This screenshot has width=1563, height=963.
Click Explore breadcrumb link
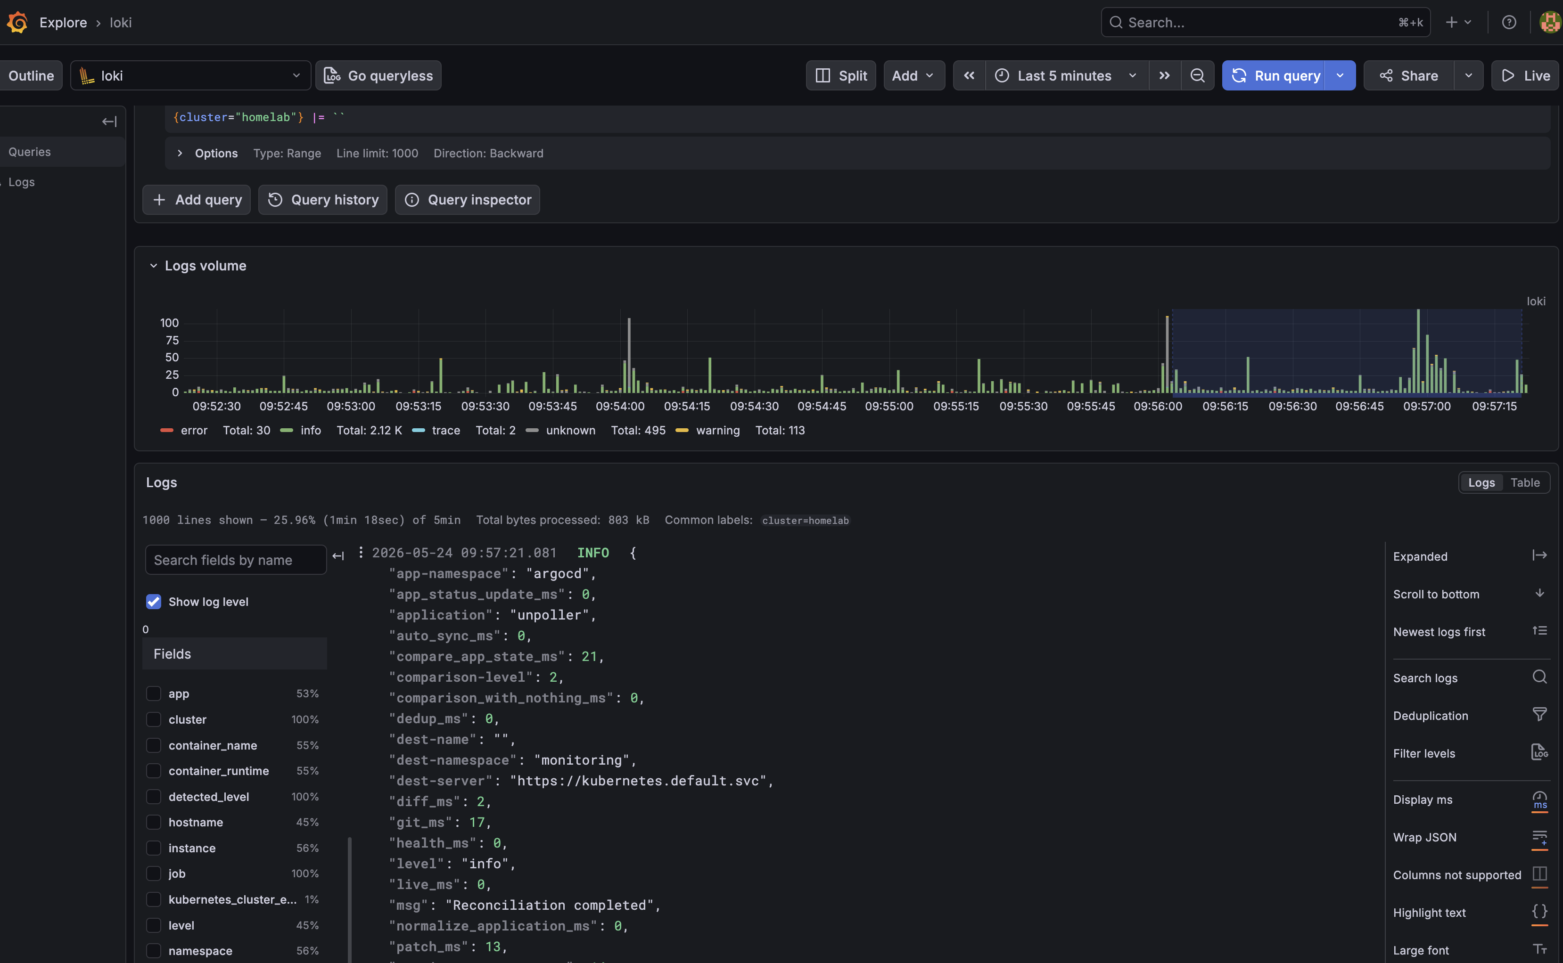[x=63, y=22]
